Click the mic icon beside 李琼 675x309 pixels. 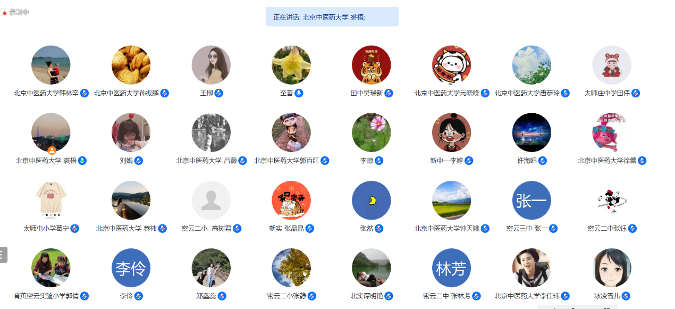click(x=379, y=161)
